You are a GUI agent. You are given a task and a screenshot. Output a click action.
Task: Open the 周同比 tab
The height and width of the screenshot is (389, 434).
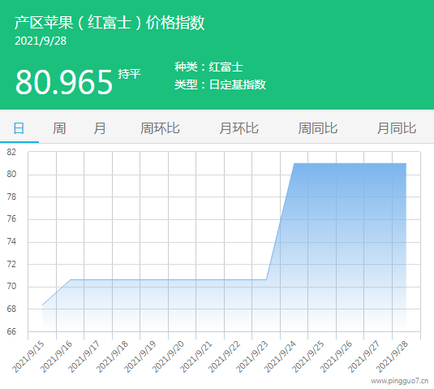point(318,128)
